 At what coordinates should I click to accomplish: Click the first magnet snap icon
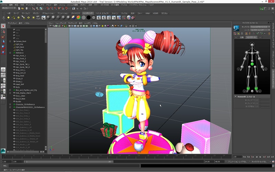click(x=48, y=8)
